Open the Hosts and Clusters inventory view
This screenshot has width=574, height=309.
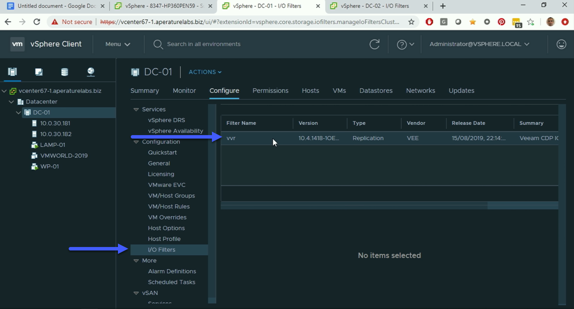[x=12, y=72]
